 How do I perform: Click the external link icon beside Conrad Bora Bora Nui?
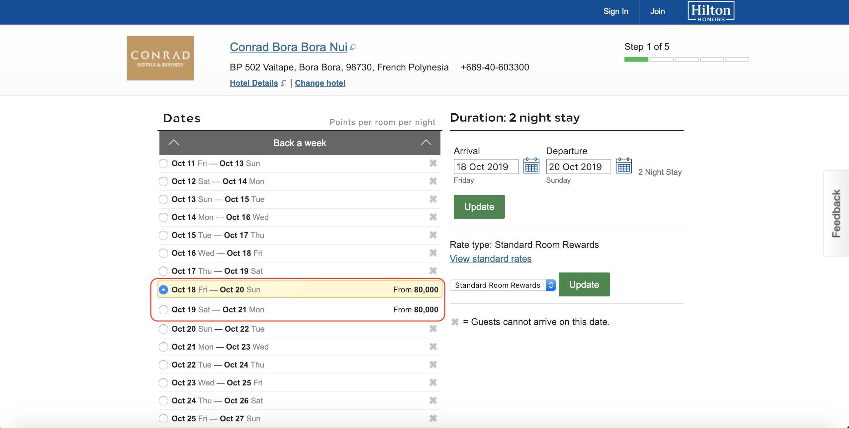pos(353,48)
